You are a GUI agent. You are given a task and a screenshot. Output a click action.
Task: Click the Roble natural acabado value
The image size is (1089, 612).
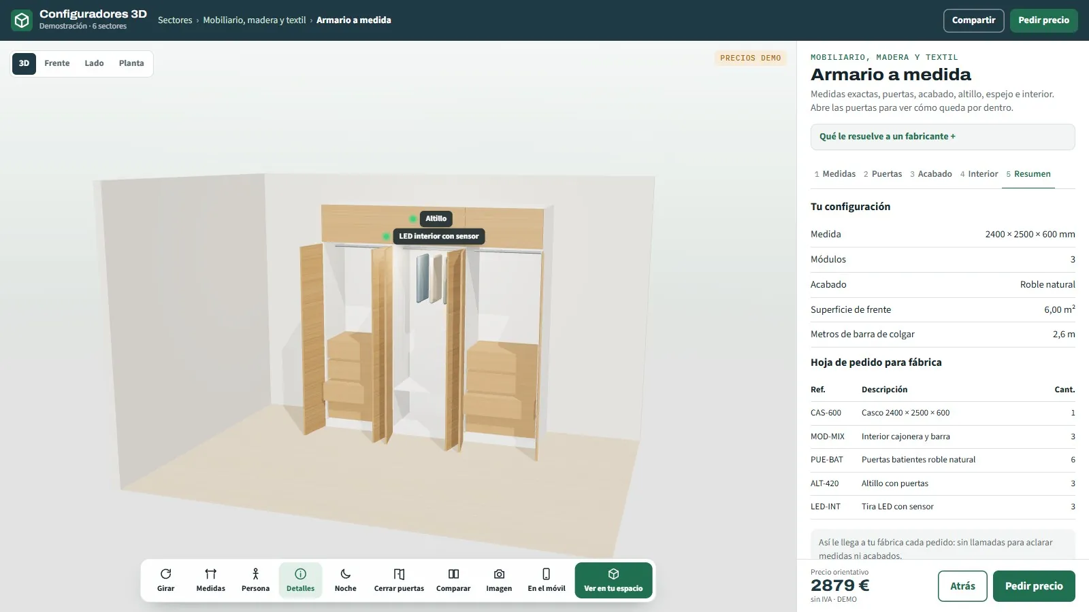click(x=1047, y=284)
